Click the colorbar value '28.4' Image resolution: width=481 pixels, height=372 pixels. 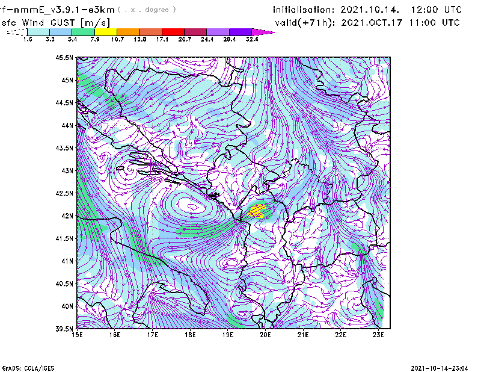pyautogui.click(x=230, y=39)
